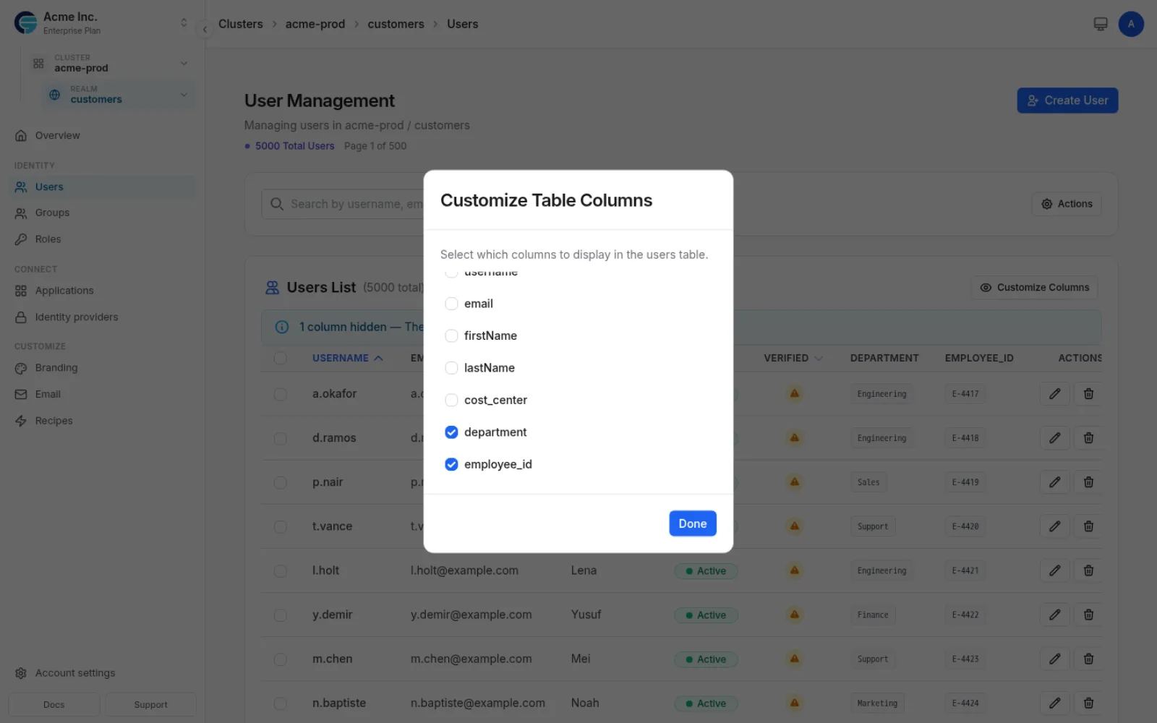
Task: Select the y.demir row checkbox
Action: point(281,615)
